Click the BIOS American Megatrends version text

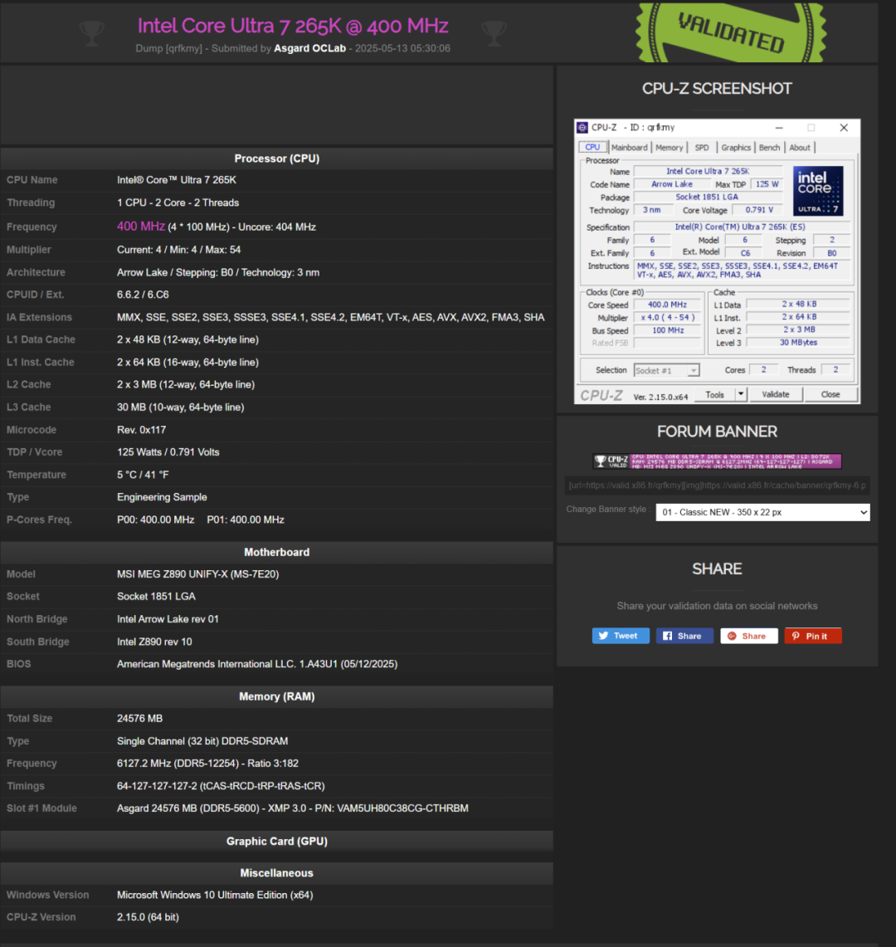[257, 664]
